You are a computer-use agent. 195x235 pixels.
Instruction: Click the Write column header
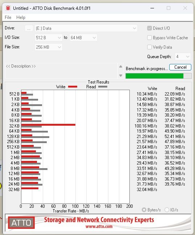152,89
